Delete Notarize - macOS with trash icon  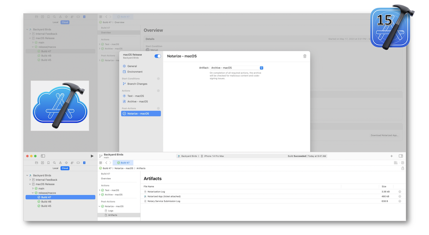pyautogui.click(x=305, y=56)
